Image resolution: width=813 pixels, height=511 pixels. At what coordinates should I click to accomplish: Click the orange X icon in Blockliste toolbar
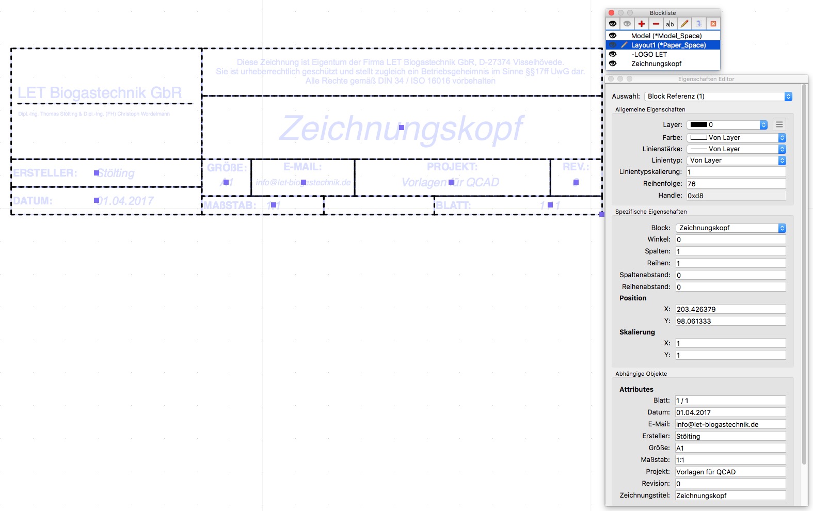click(x=713, y=24)
